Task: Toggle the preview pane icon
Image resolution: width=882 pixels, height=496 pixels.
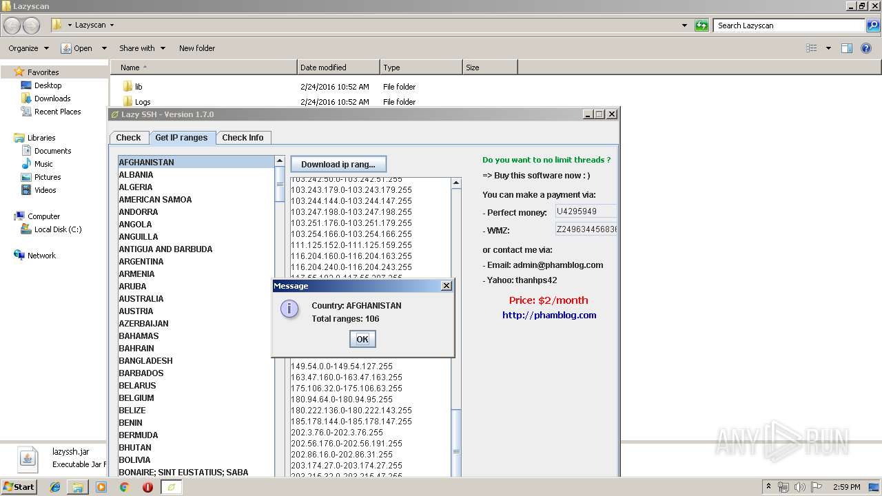Action: (847, 48)
